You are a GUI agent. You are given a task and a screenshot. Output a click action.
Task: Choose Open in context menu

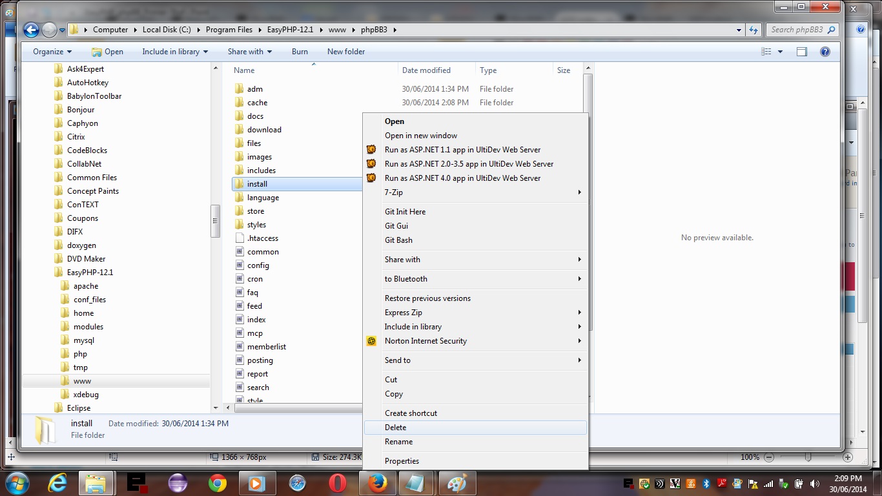(475, 121)
